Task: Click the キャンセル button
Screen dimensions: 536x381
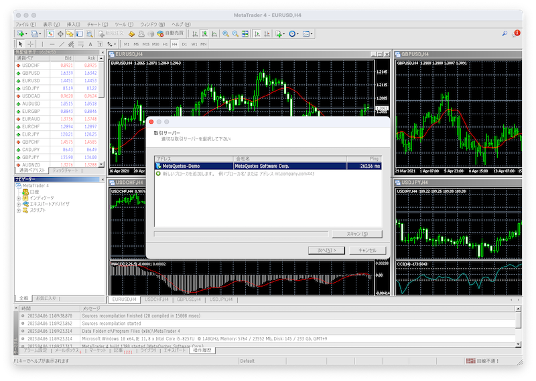Action: (367, 251)
